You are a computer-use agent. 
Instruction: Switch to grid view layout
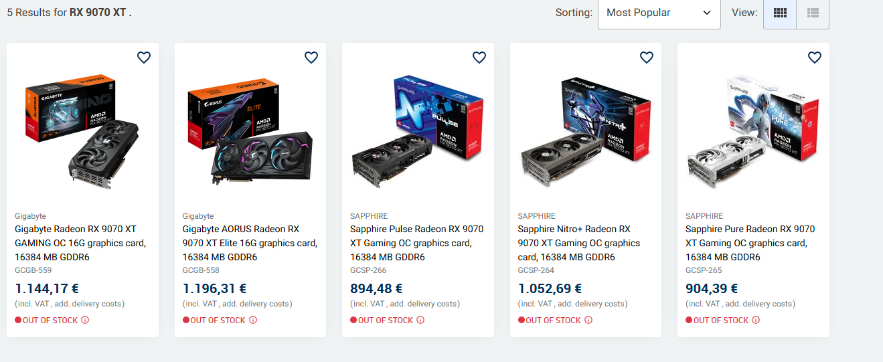pos(780,13)
